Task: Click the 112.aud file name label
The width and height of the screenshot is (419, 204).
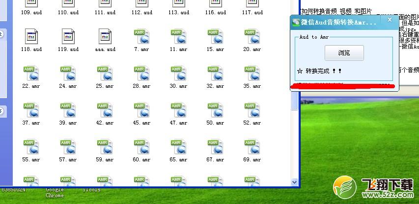Action: click(x=142, y=12)
